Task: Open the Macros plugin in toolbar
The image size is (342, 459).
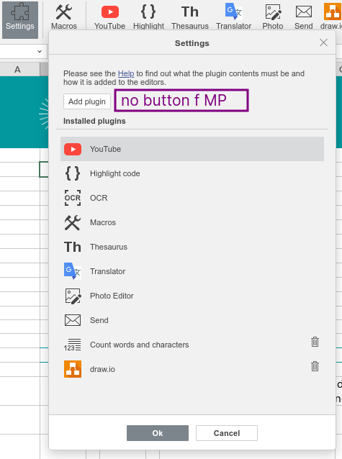Action: 64,17
